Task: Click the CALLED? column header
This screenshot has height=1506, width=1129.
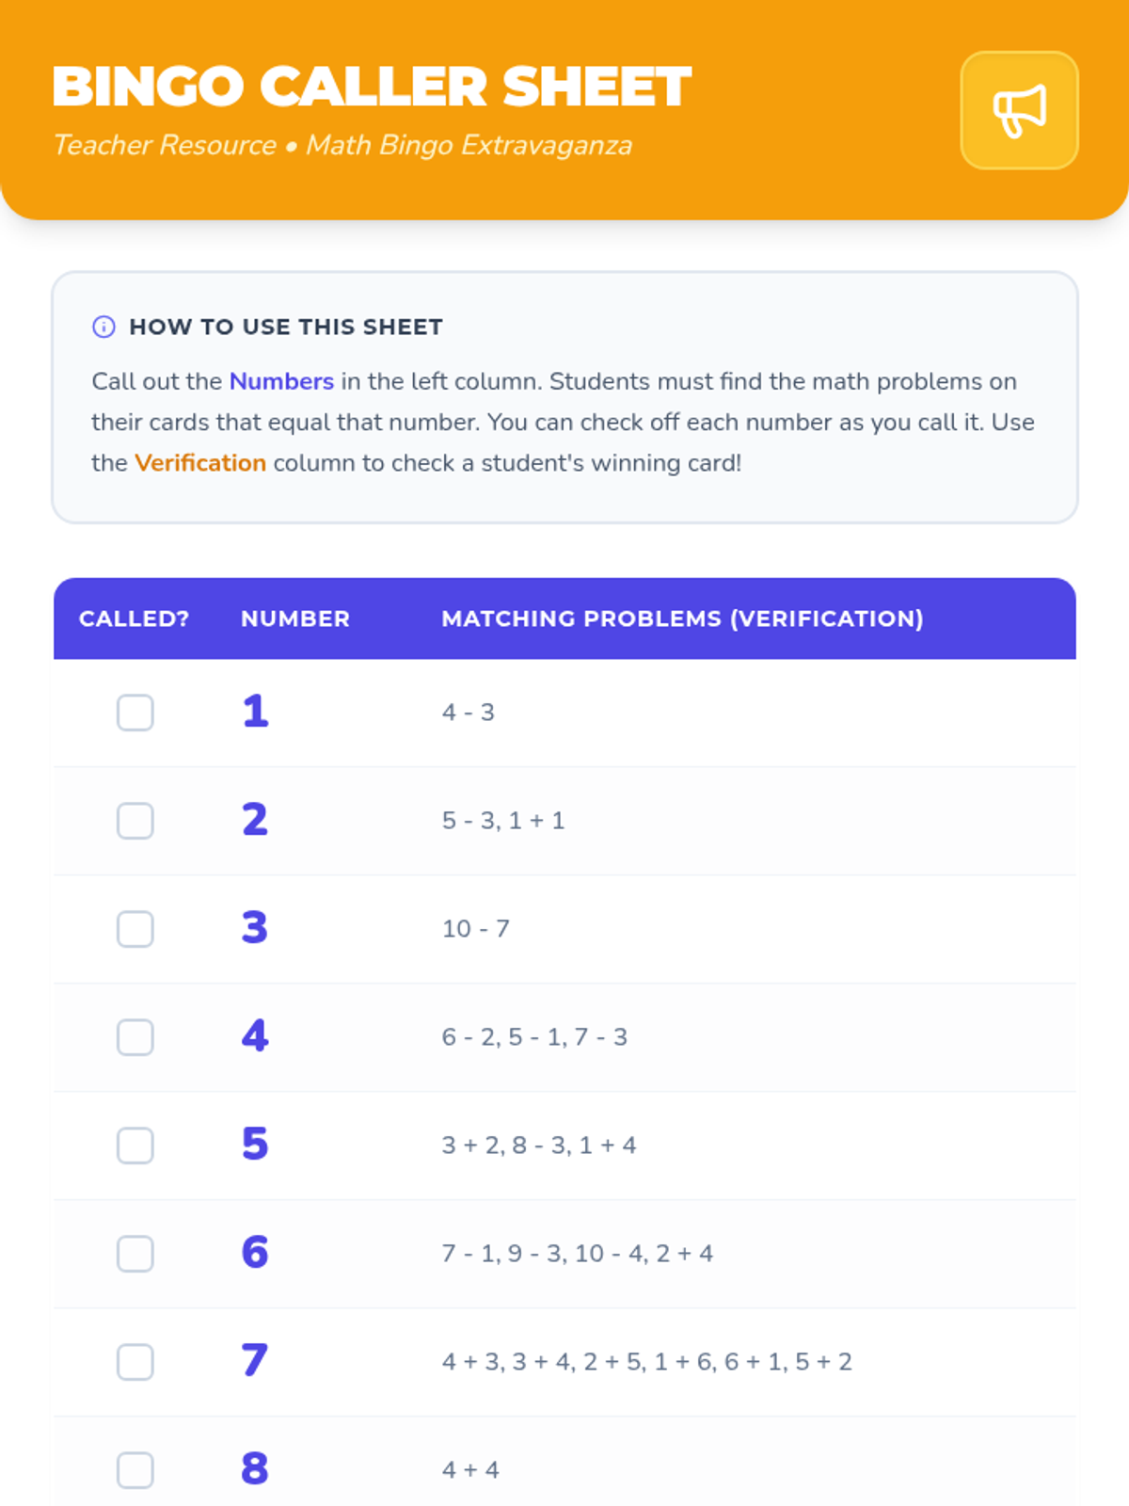Action: [135, 618]
